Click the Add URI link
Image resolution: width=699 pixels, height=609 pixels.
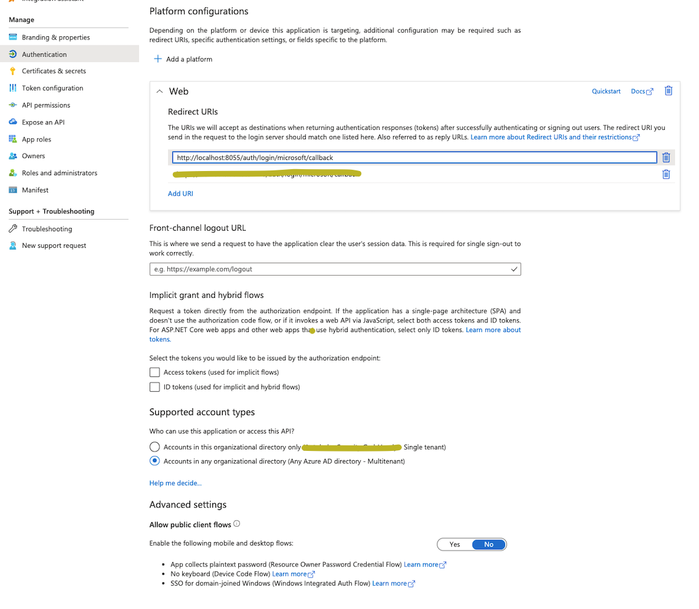180,194
